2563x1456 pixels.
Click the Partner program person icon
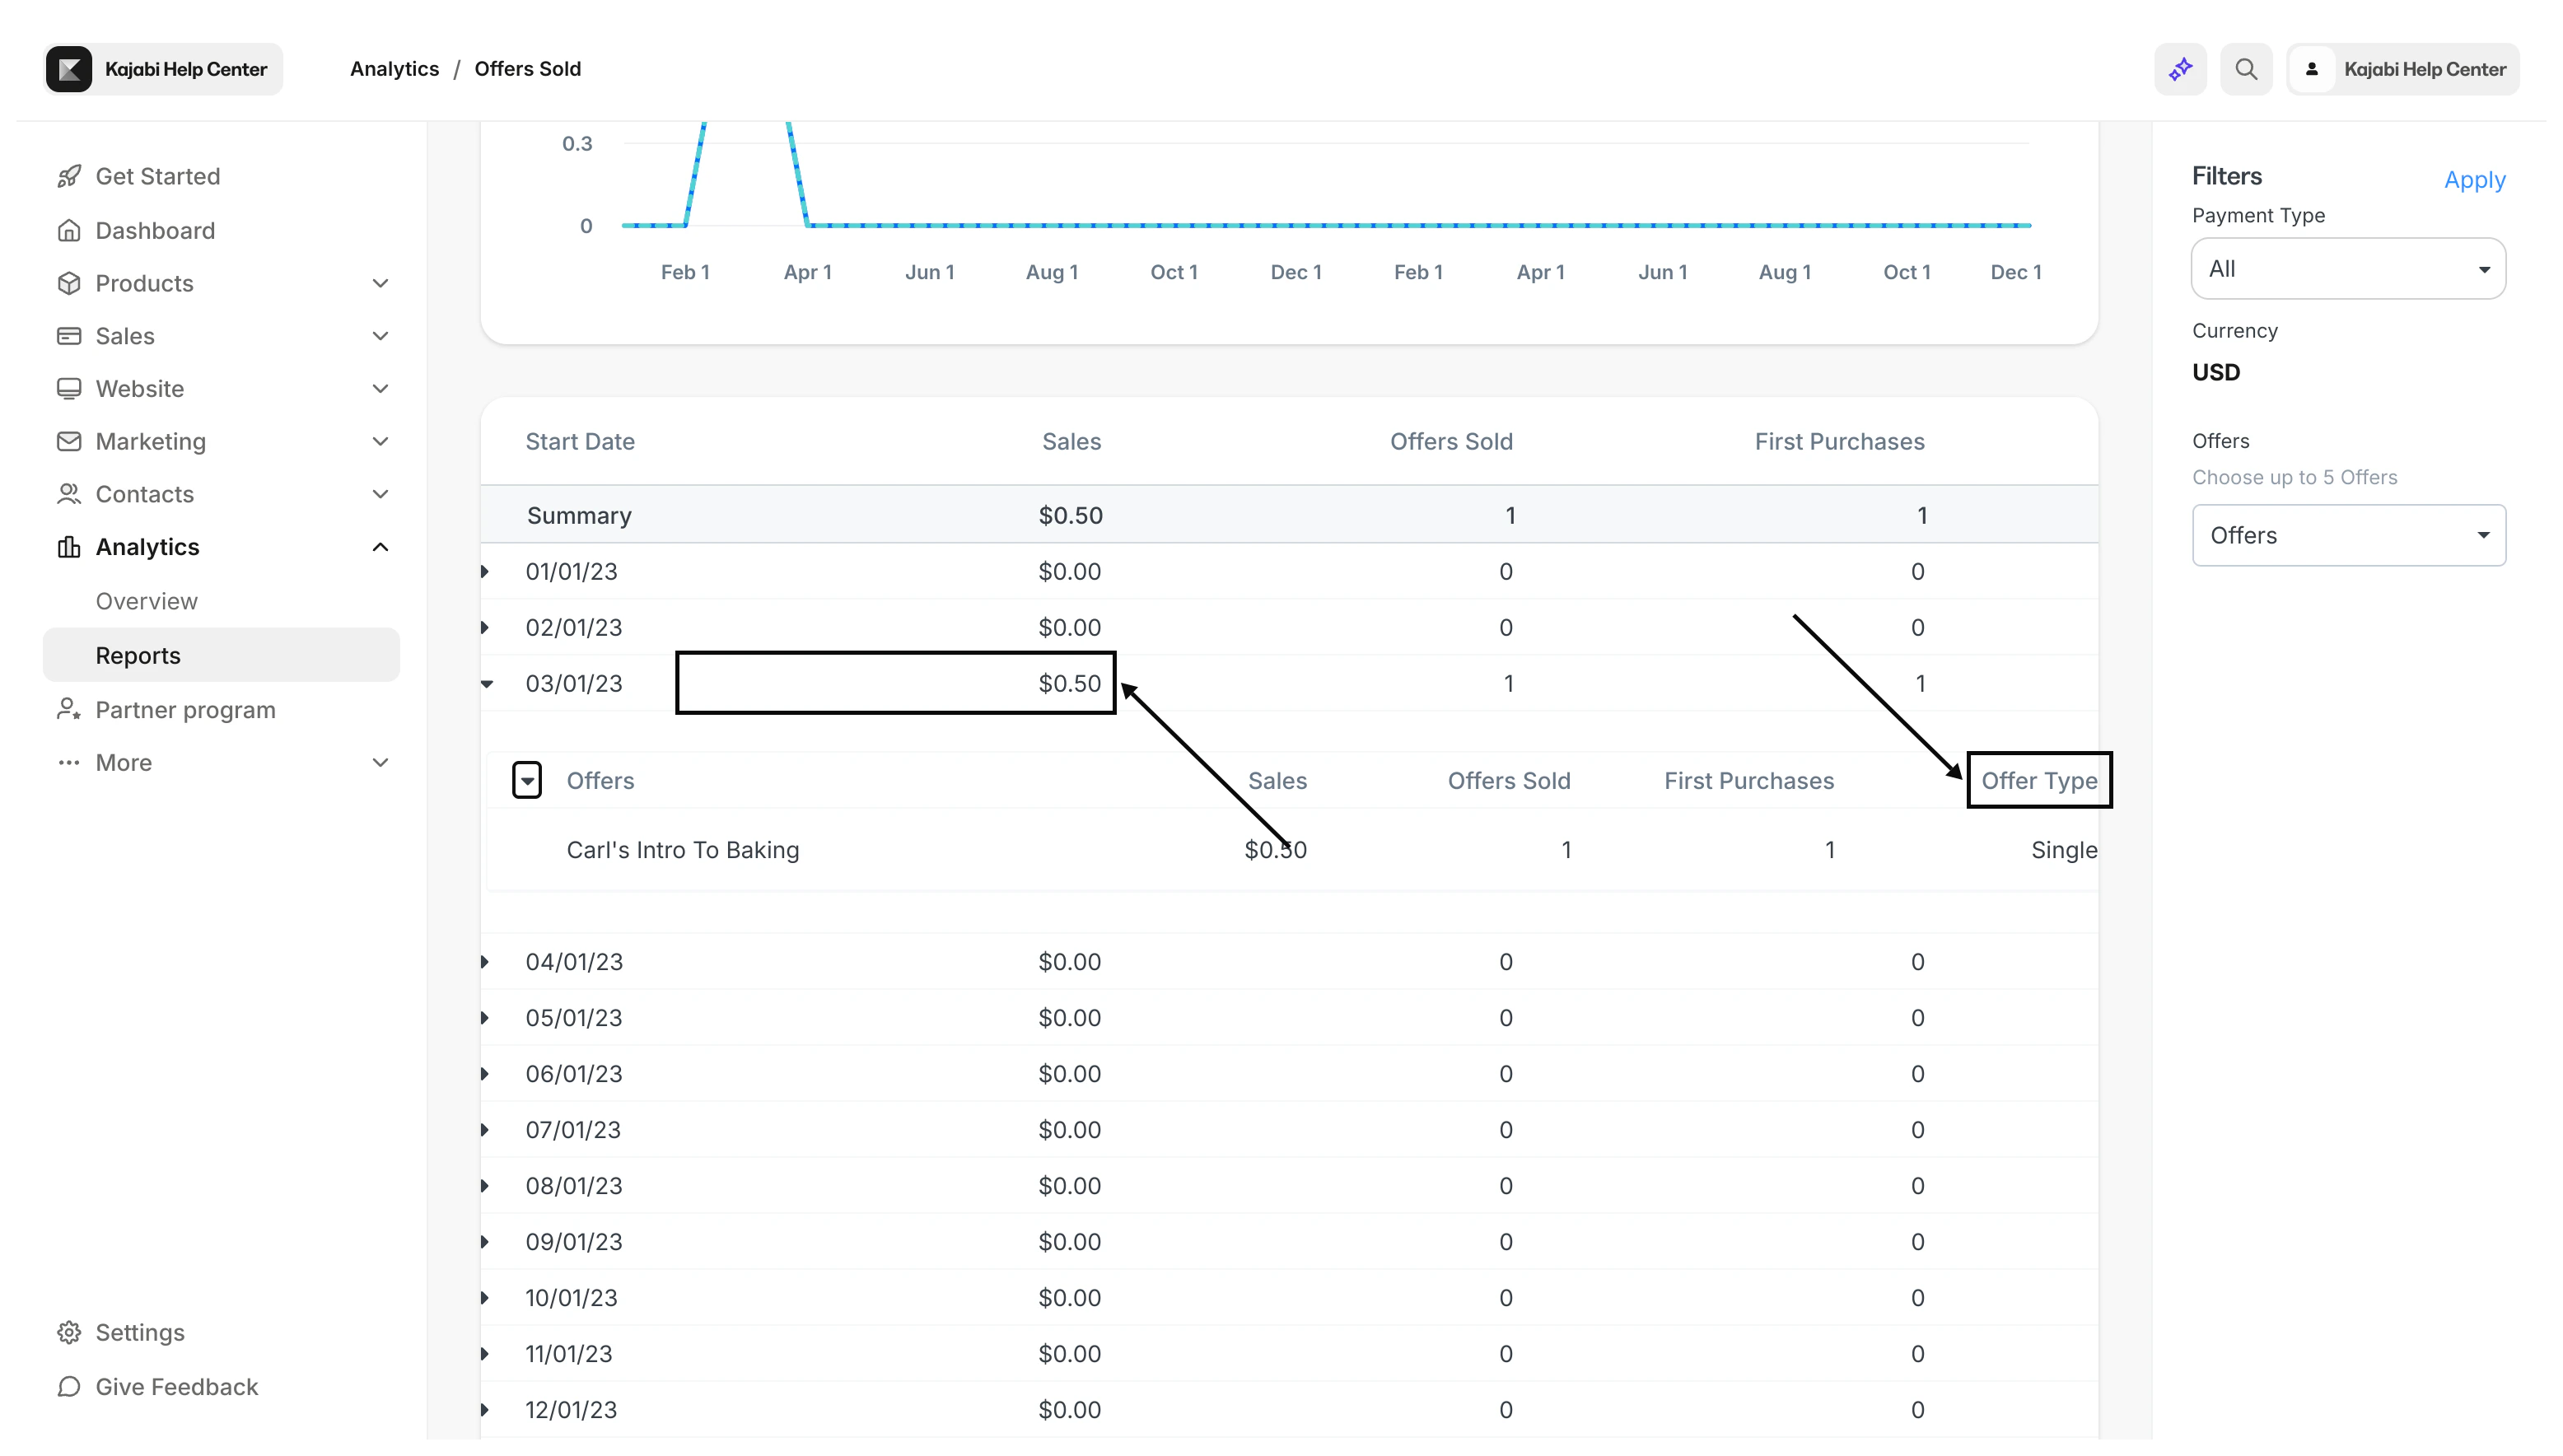tap(69, 710)
